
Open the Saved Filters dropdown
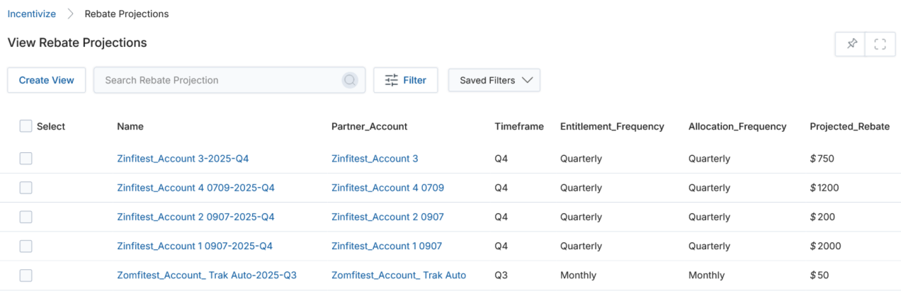494,80
